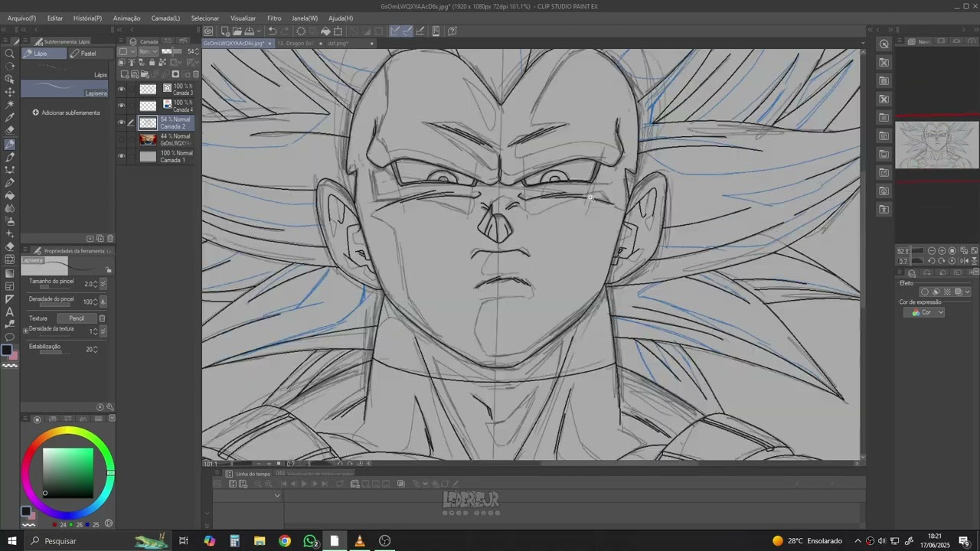Viewport: 980px width, 551px height.
Task: Click the new layer folder icon
Action: pyautogui.click(x=145, y=74)
